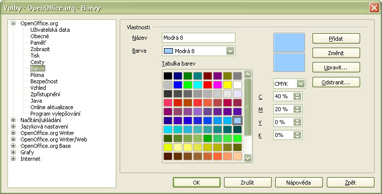The image size is (382, 194).
Task: Increase the C cyan percentage stepper
Action: [x=297, y=94]
